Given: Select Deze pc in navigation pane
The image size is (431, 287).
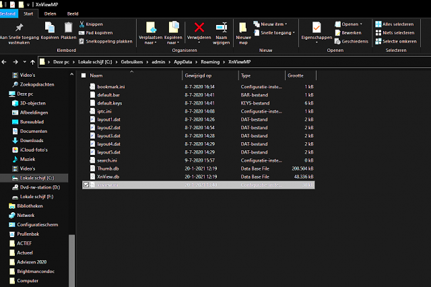Looking at the screenshot, I should (21, 94).
